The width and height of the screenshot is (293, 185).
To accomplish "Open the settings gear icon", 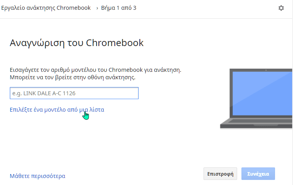I will (x=281, y=8).
